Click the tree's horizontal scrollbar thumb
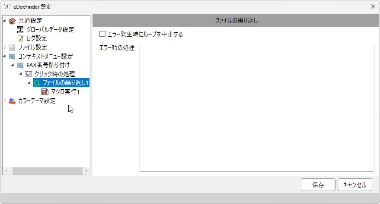Viewport: 380px width, 204px height. pos(48,171)
